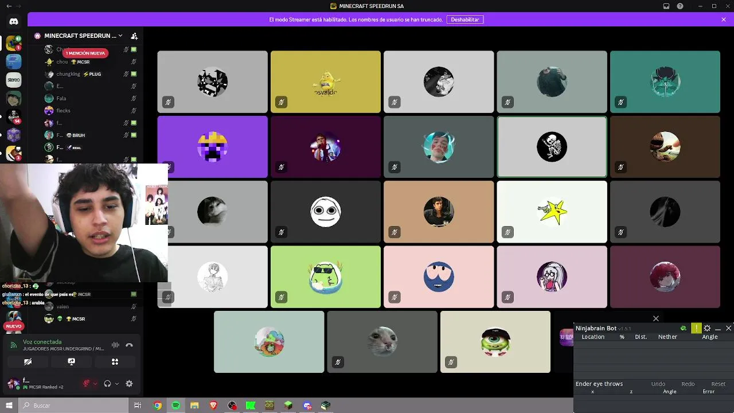Viewport: 734px width, 413px height.
Task: Click the red NUEVO pill in the sidebar
Action: click(x=14, y=326)
